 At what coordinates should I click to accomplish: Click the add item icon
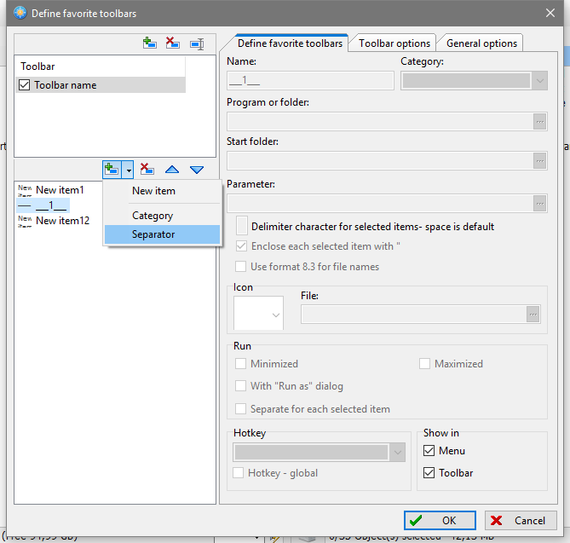click(112, 170)
